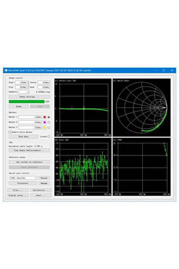Select the Marker 1 radio button

[49, 117]
